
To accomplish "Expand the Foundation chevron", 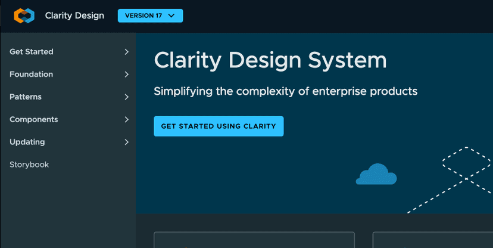I will [x=126, y=75].
